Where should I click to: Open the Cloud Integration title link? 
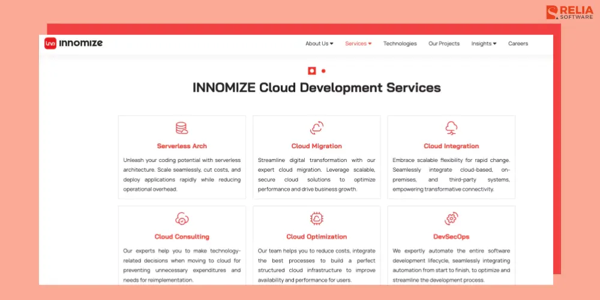451,146
